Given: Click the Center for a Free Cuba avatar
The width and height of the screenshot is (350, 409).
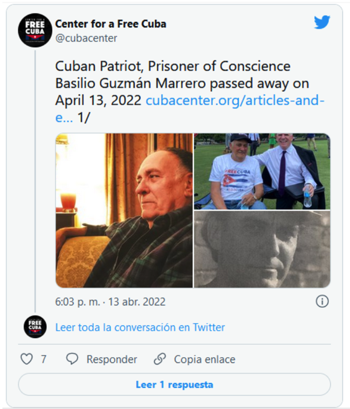Looking at the screenshot, I should [x=35, y=30].
